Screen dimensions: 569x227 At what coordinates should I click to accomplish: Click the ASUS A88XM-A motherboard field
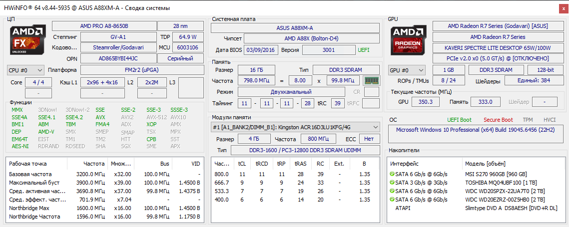(x=295, y=28)
